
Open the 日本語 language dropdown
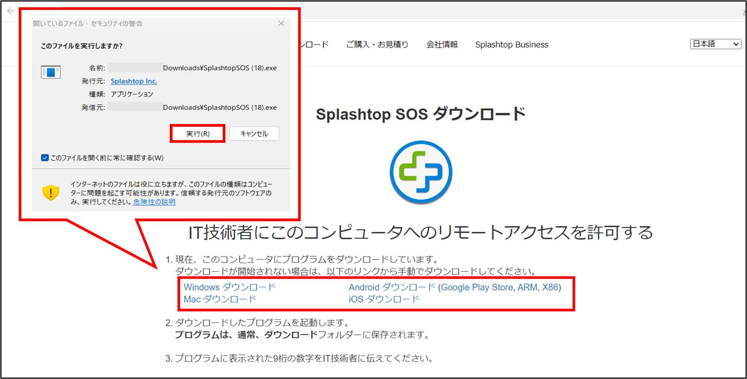715,44
